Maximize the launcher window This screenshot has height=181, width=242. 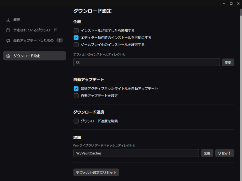231,3
